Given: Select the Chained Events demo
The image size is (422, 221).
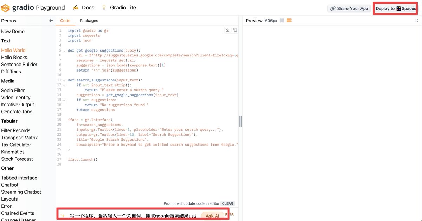Looking at the screenshot, I should click(x=18, y=213).
